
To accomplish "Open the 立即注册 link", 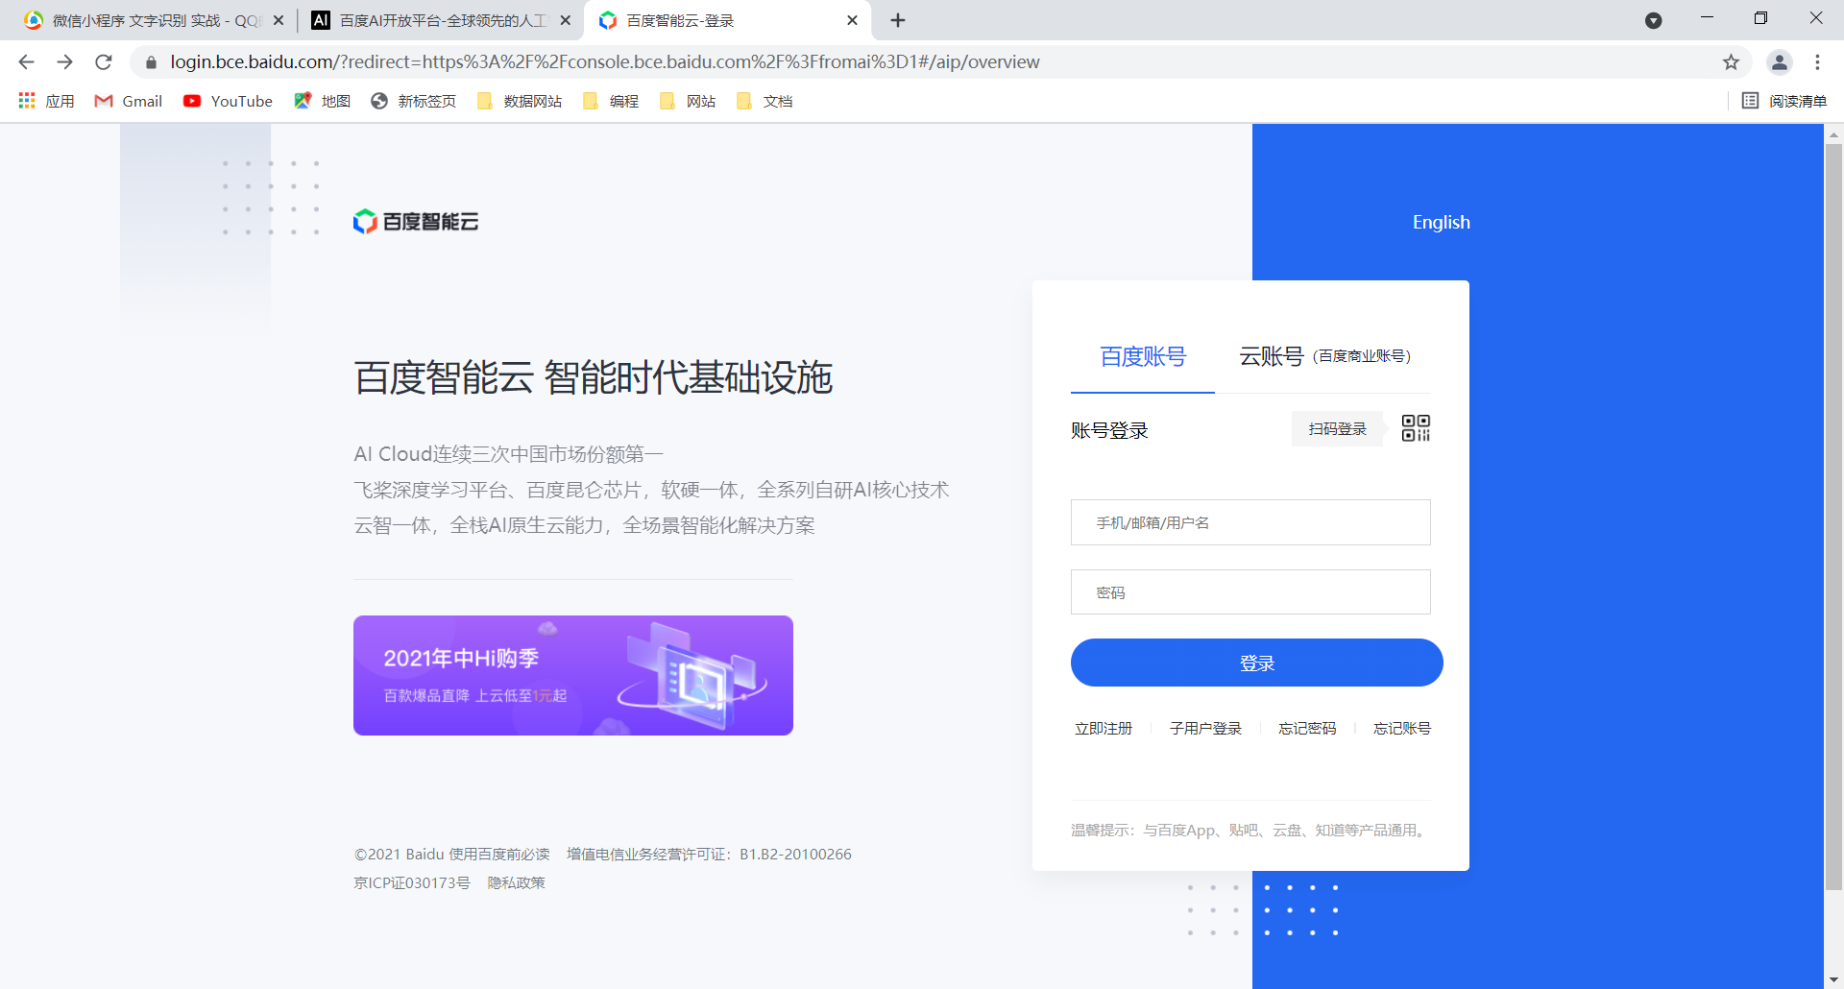I will [x=1104, y=729].
